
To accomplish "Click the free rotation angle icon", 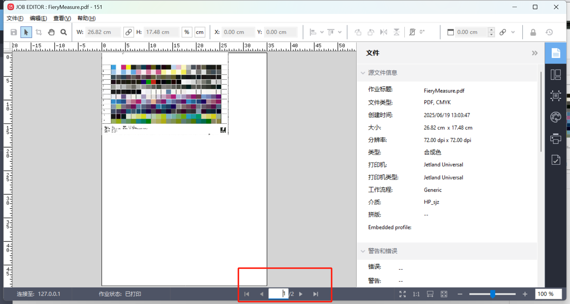I will 412,32.
